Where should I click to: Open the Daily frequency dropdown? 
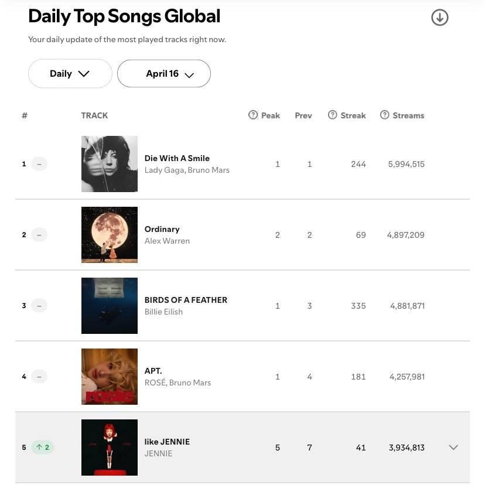click(70, 74)
